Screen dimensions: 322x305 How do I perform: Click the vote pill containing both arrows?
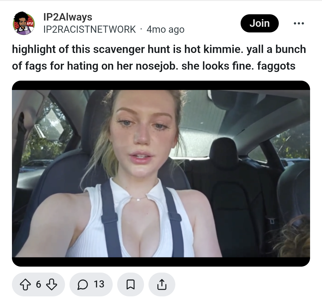pos(38,284)
